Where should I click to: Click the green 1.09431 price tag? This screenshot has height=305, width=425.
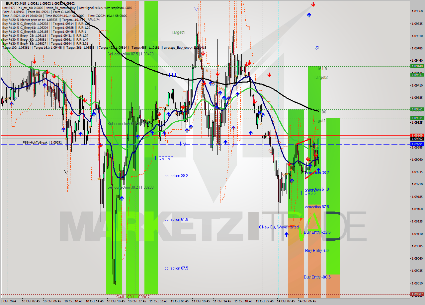[417, 75]
